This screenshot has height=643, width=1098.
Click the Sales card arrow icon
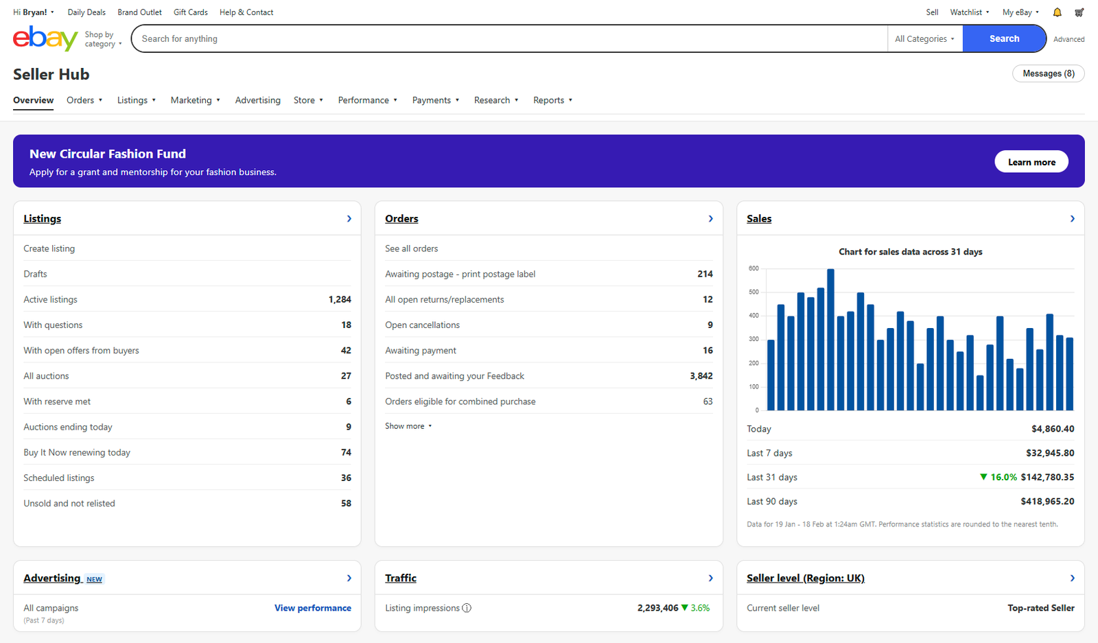pos(1072,219)
